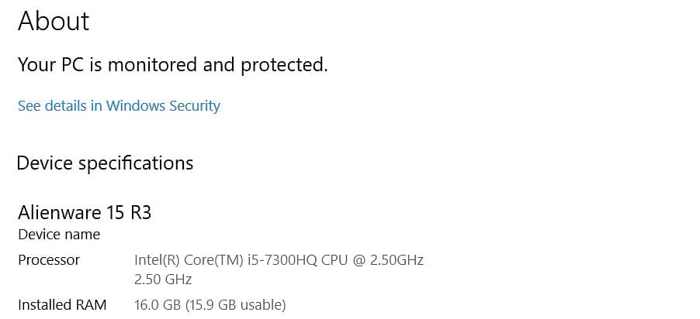
Task: Click the "Device name" label
Action: click(59, 234)
